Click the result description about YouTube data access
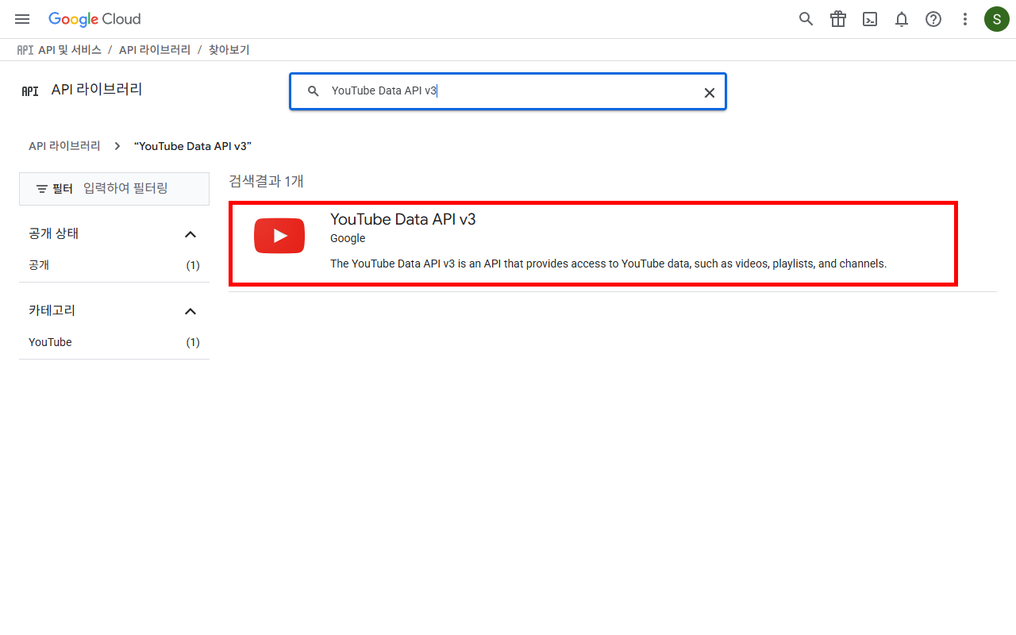The height and width of the screenshot is (635, 1016). pos(608,264)
